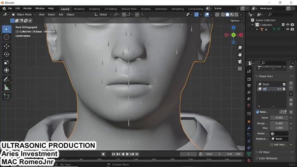This screenshot has height=167, width=297.
Task: Select wireframe viewport shading mode
Action: coord(223,14)
